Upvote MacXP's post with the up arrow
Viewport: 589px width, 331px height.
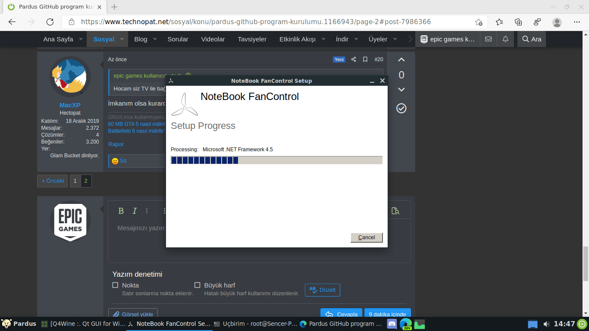point(401,60)
